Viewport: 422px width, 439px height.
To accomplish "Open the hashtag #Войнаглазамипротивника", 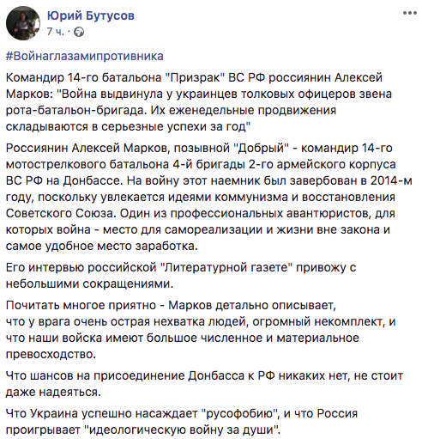I will click(x=85, y=56).
